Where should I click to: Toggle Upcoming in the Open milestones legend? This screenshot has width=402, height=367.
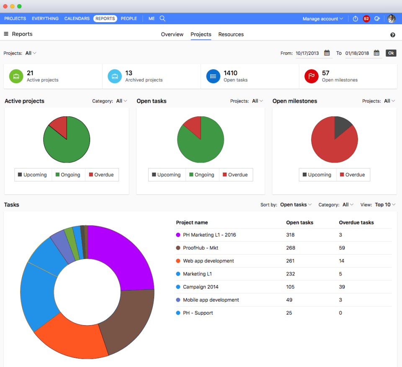pyautogui.click(x=317, y=174)
